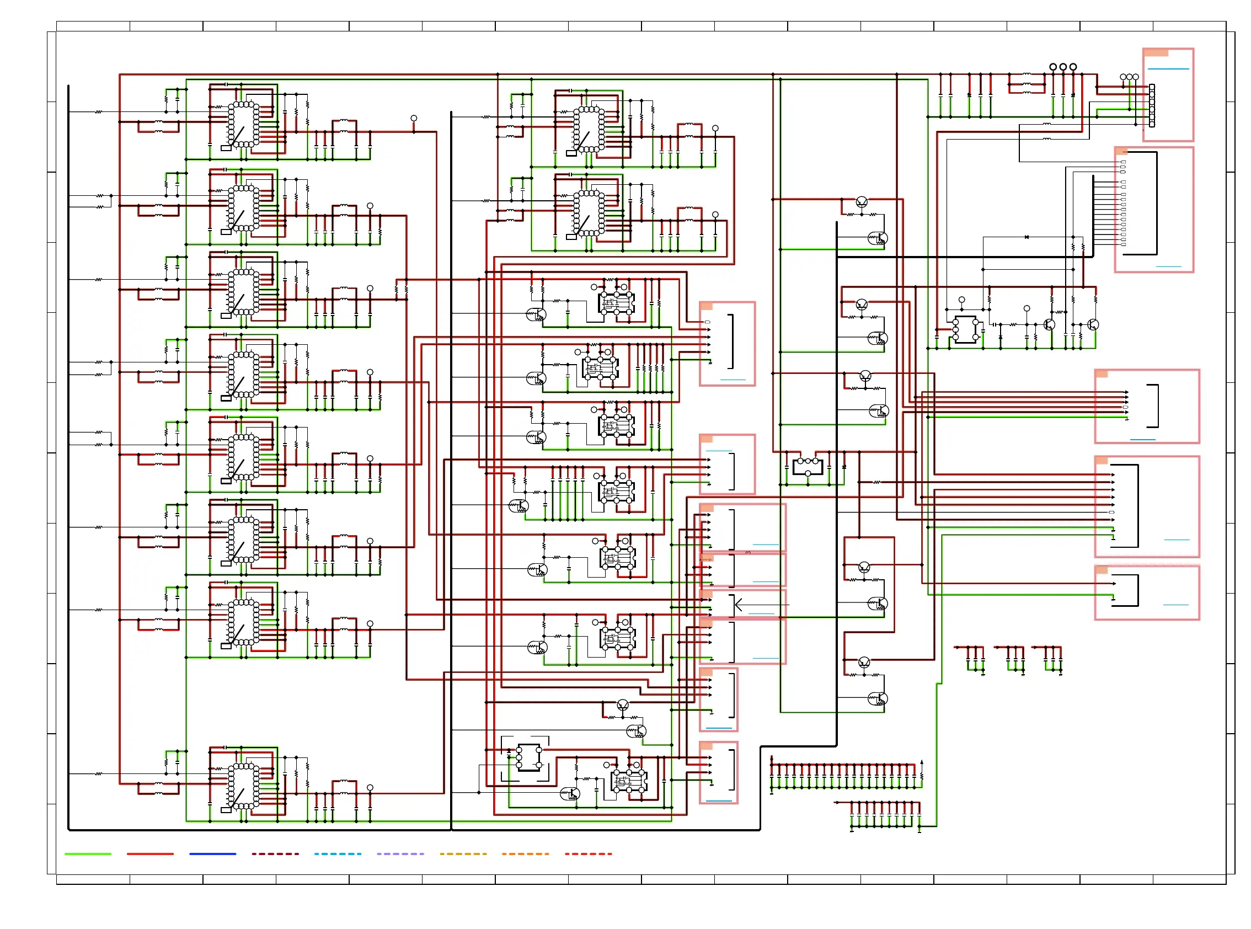Click the tall multi-pin connector on the right edge
The width and height of the screenshot is (1251, 929).
[x=1138, y=203]
